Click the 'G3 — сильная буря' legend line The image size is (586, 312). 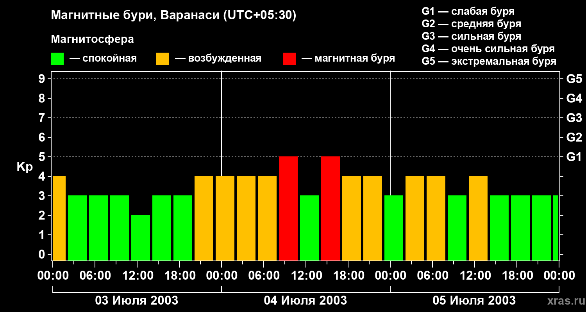pos(472,36)
